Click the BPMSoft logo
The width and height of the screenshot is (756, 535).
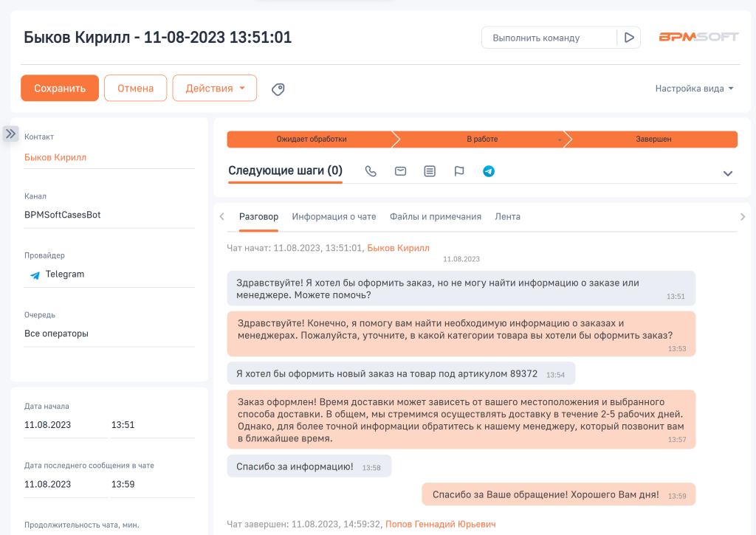pos(698,37)
